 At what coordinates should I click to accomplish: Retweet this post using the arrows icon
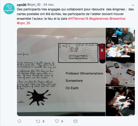(38, 121)
